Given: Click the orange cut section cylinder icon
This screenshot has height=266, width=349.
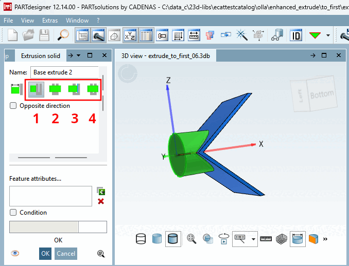Looking at the screenshot, I should click(x=313, y=239).
